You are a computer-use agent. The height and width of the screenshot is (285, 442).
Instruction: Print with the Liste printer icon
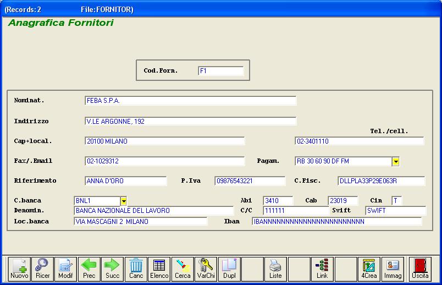tap(275, 269)
